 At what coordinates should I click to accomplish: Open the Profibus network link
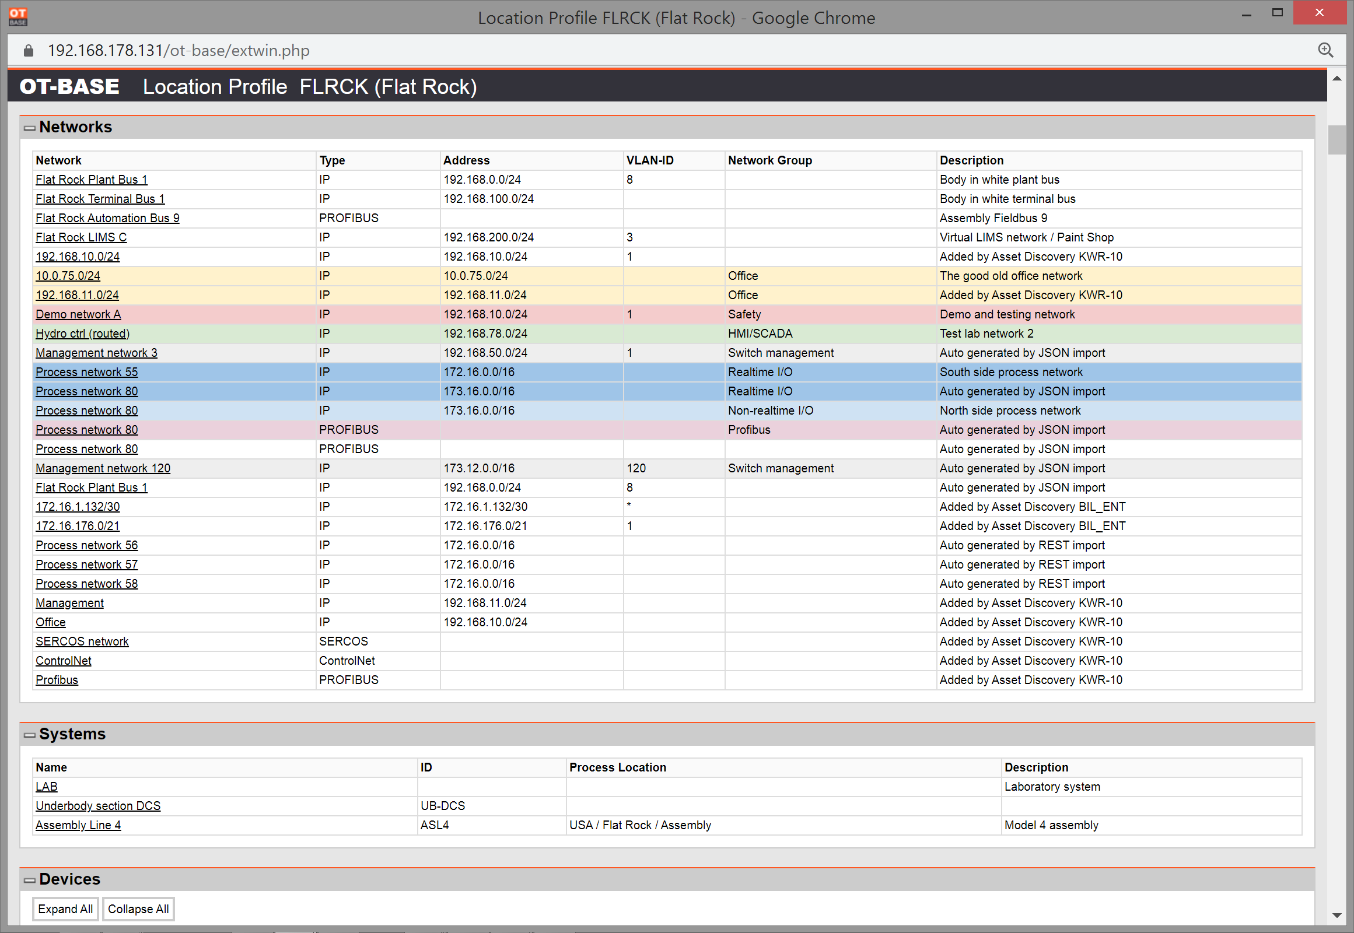click(x=57, y=680)
